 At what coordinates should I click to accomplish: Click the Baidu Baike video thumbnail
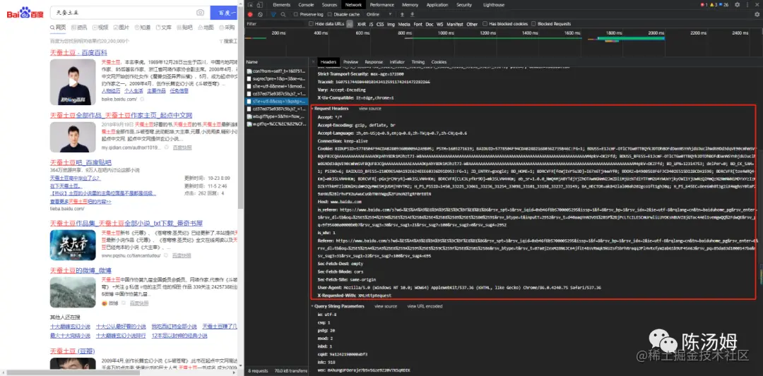tap(73, 82)
